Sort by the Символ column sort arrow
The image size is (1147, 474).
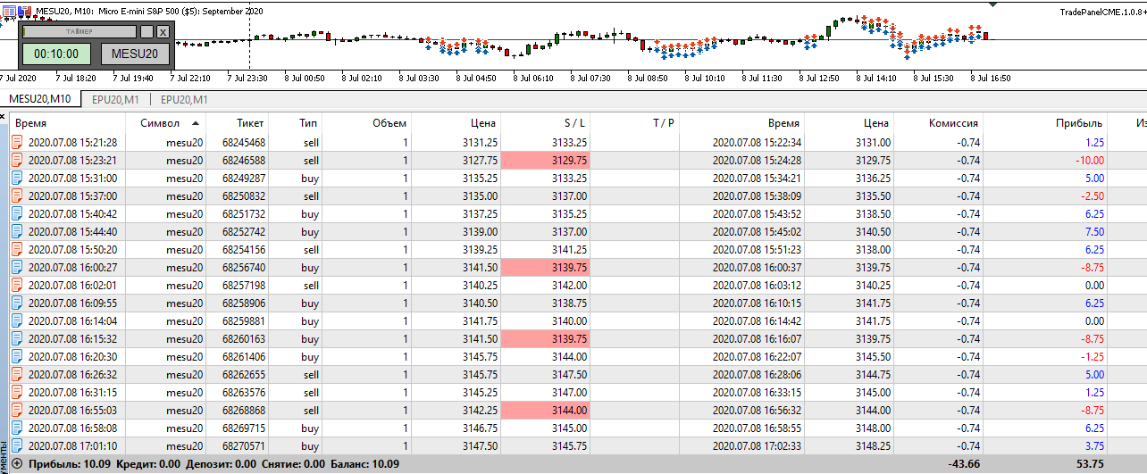tap(196, 122)
